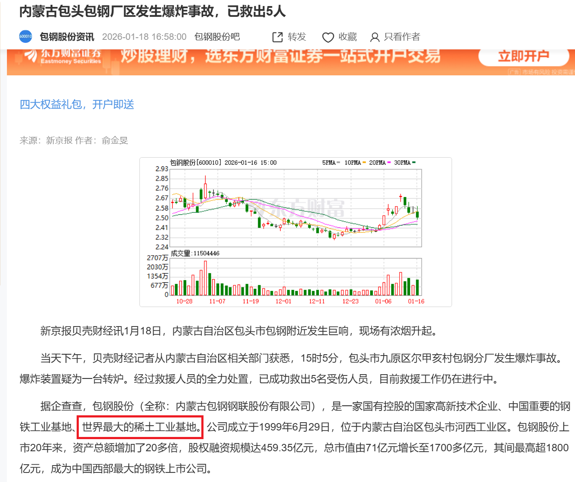
Task: Open the 东方财富证券 ad banner
Action: click(291, 62)
